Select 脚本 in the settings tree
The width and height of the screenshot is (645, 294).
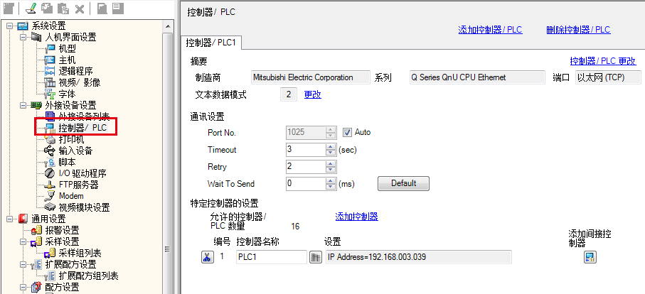click(67, 162)
